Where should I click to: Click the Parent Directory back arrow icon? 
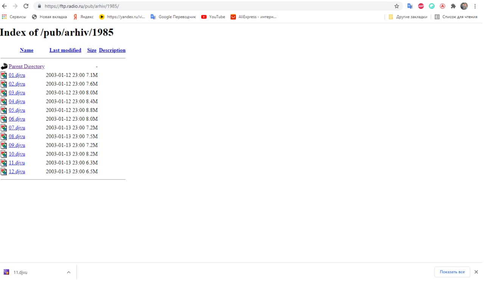tap(4, 67)
